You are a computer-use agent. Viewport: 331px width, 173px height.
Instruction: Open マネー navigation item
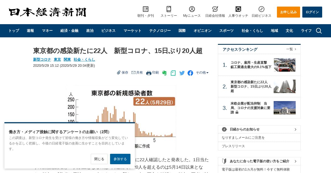47,31
